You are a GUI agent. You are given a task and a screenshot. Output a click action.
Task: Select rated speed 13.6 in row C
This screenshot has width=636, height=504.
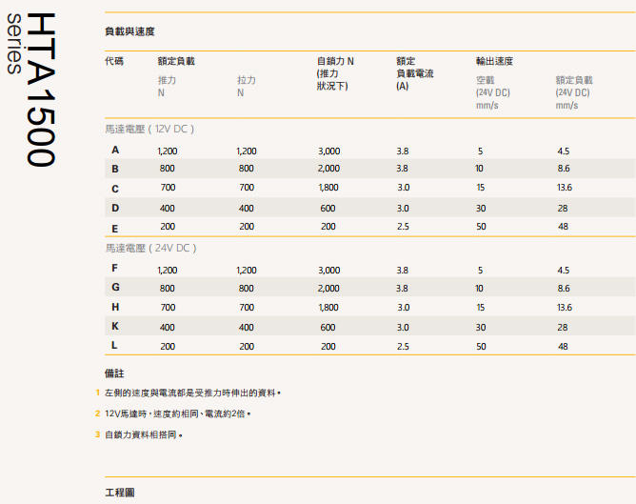pos(565,188)
